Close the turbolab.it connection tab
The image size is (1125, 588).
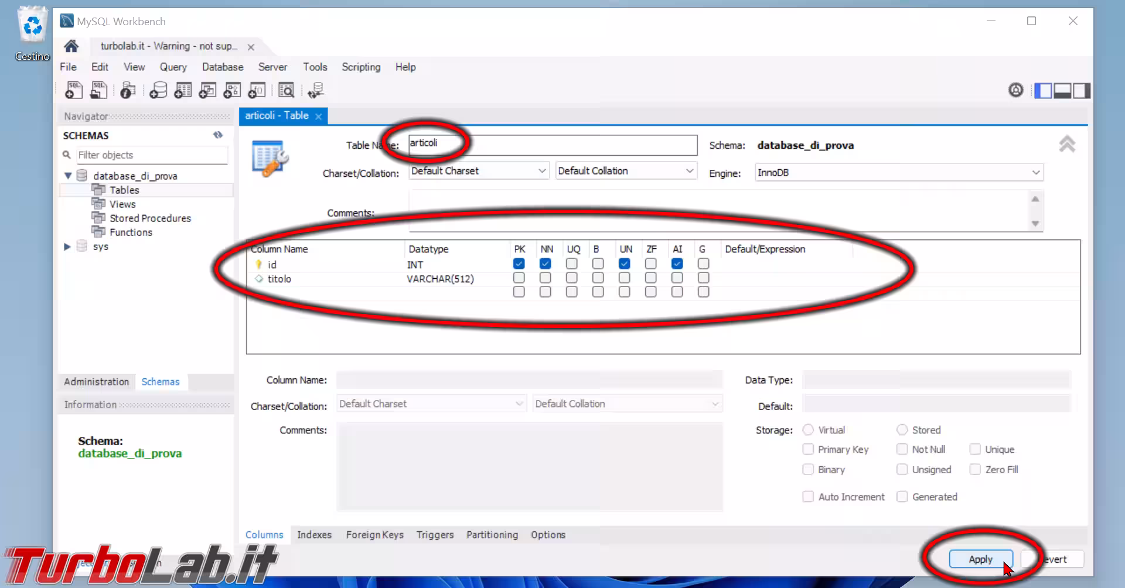tap(251, 47)
